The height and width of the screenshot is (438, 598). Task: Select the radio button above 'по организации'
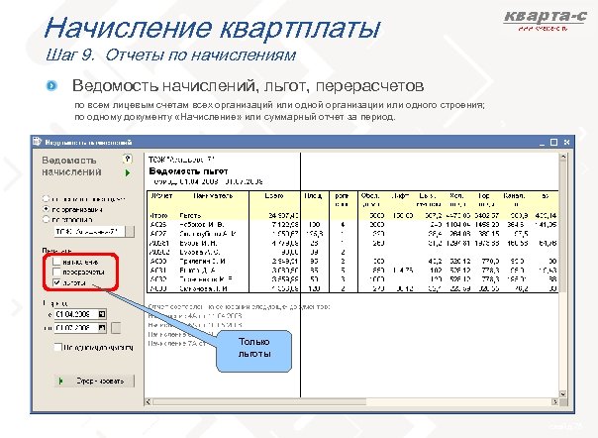[46, 198]
